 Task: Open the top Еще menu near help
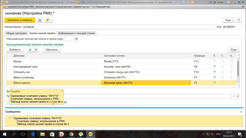[x=228, y=20]
